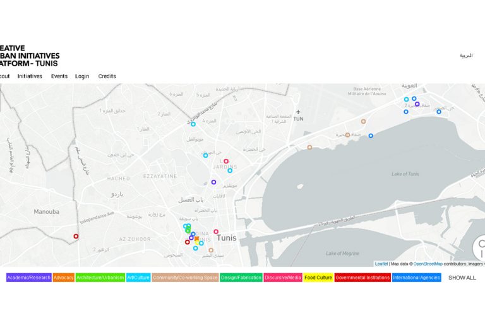Select the purple marker near Montplaisir

coord(213,182)
